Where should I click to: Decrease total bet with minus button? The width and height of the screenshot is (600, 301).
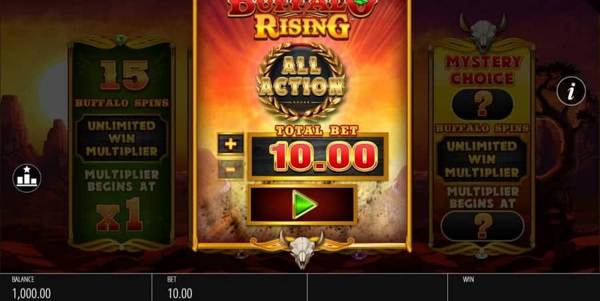coord(231,168)
